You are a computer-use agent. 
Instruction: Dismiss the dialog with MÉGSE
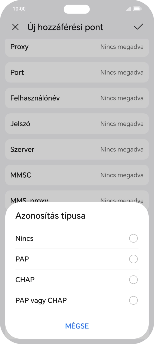(77, 326)
